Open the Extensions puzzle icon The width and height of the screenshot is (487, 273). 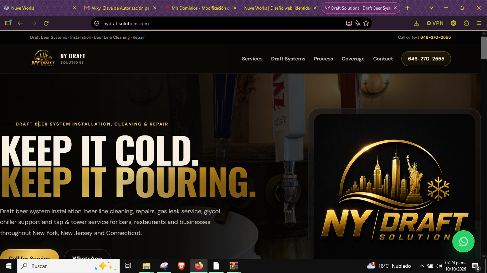point(466,23)
